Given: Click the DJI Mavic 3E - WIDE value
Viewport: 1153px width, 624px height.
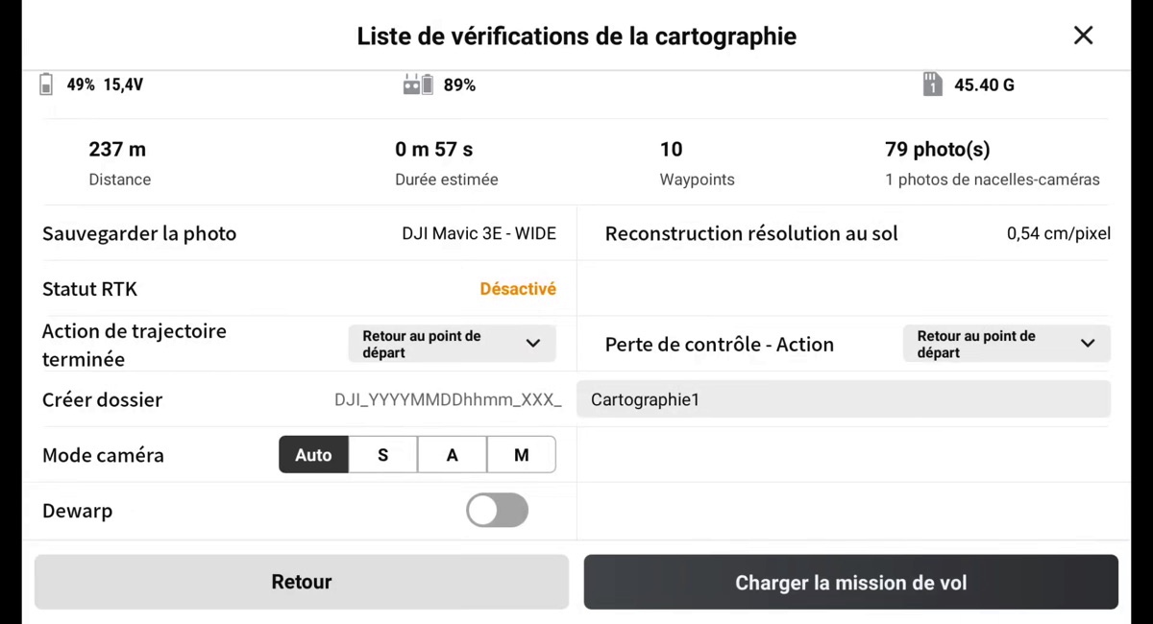Looking at the screenshot, I should click(x=478, y=233).
